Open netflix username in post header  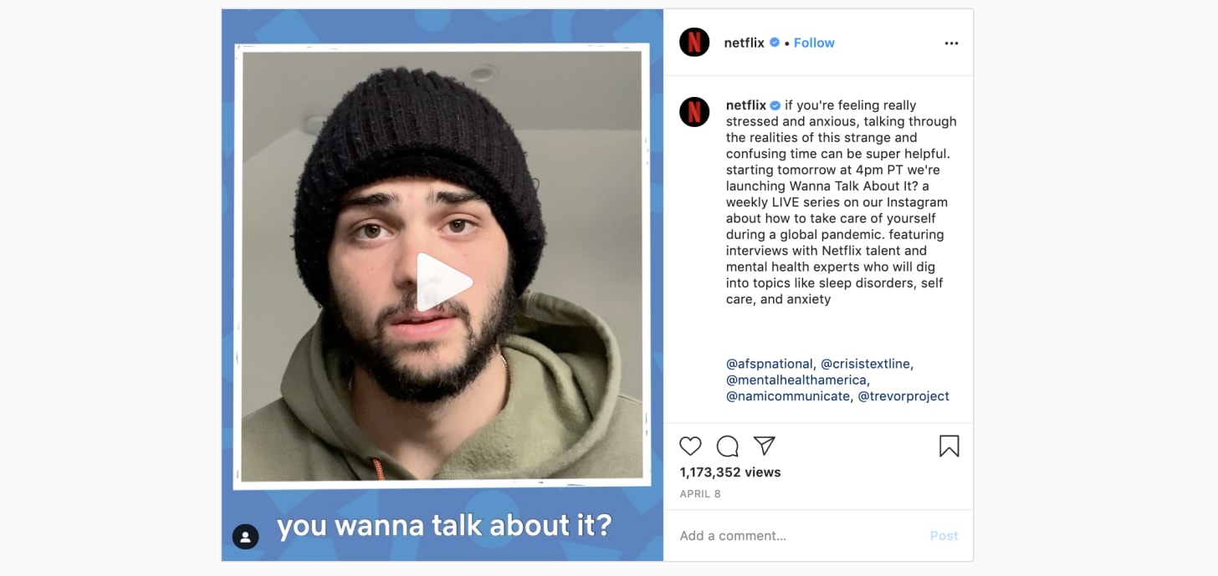745,43
